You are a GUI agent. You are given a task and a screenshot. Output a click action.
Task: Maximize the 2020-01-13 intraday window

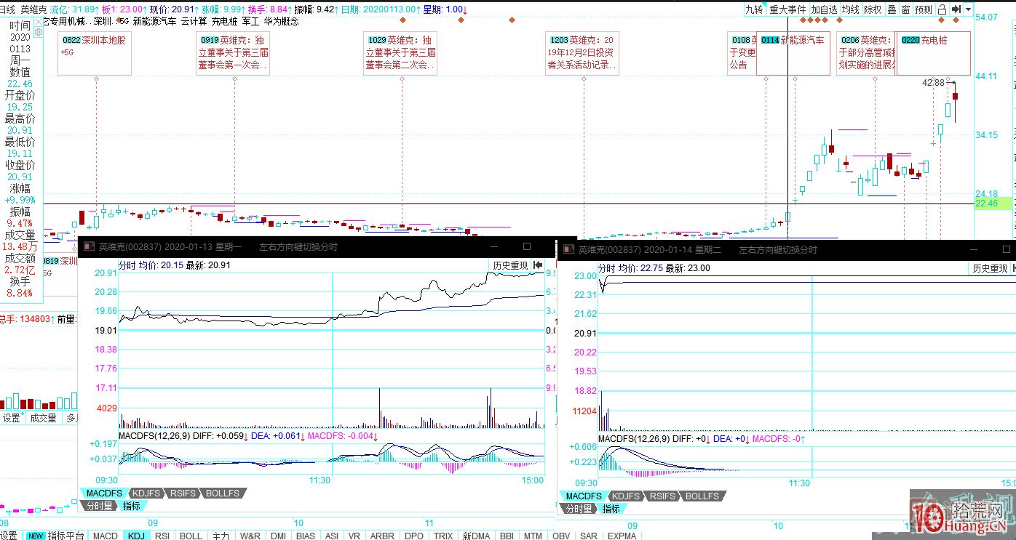528,247
